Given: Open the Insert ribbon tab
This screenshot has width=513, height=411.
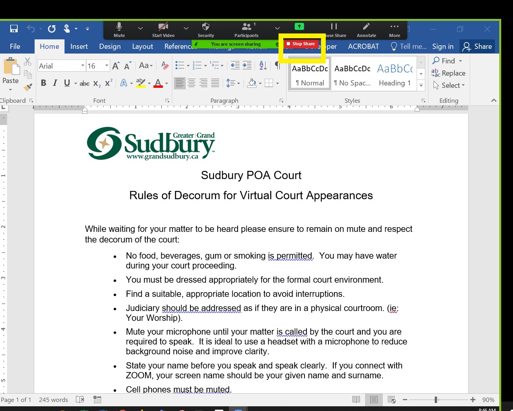Looking at the screenshot, I should pyautogui.click(x=79, y=46).
